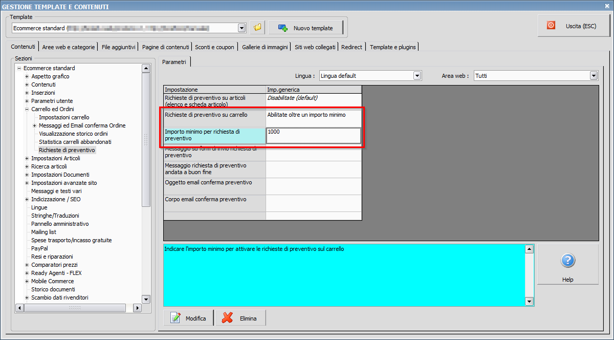Close the Gestione template e contenuti window
The width and height of the screenshot is (614, 340).
point(608,6)
